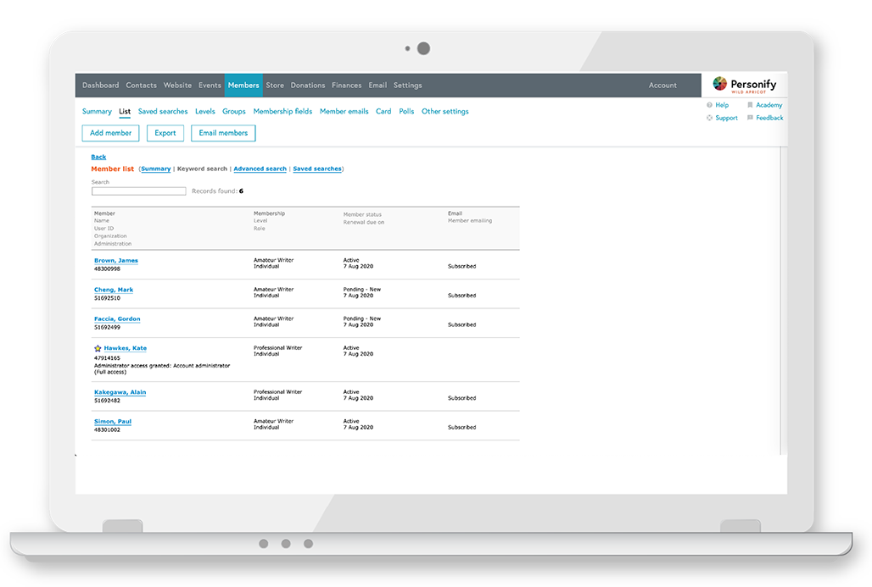Click the Back link above Member list
Viewport: 872px width, 587px height.
pos(98,157)
